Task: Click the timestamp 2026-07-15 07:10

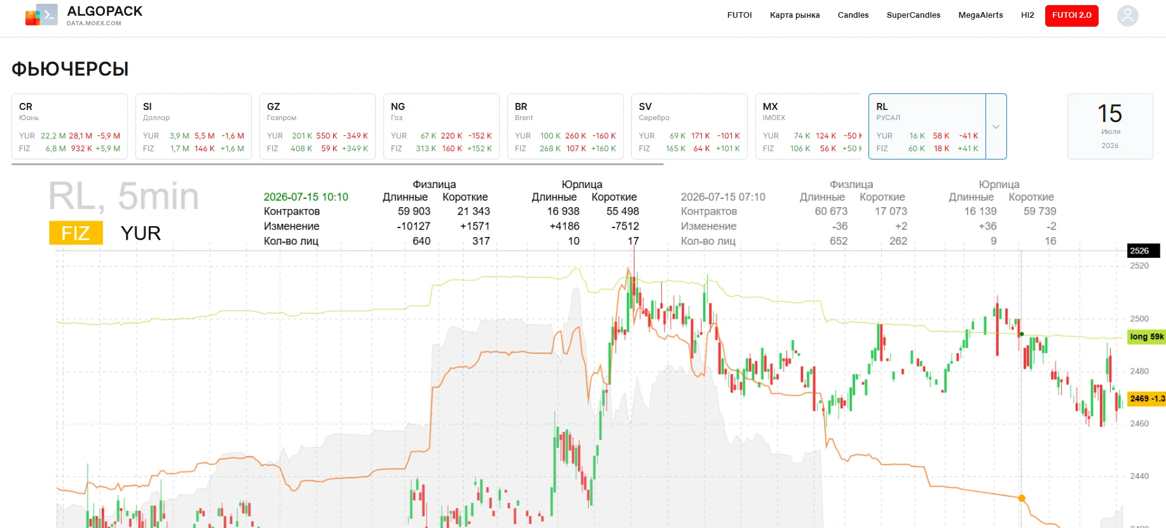Action: click(723, 197)
